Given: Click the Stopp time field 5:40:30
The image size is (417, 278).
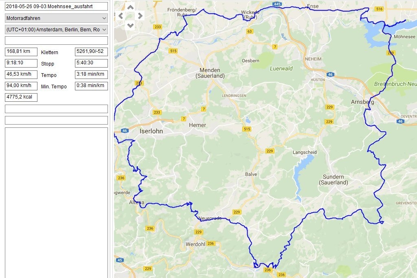Looking at the screenshot, I should (x=92, y=63).
